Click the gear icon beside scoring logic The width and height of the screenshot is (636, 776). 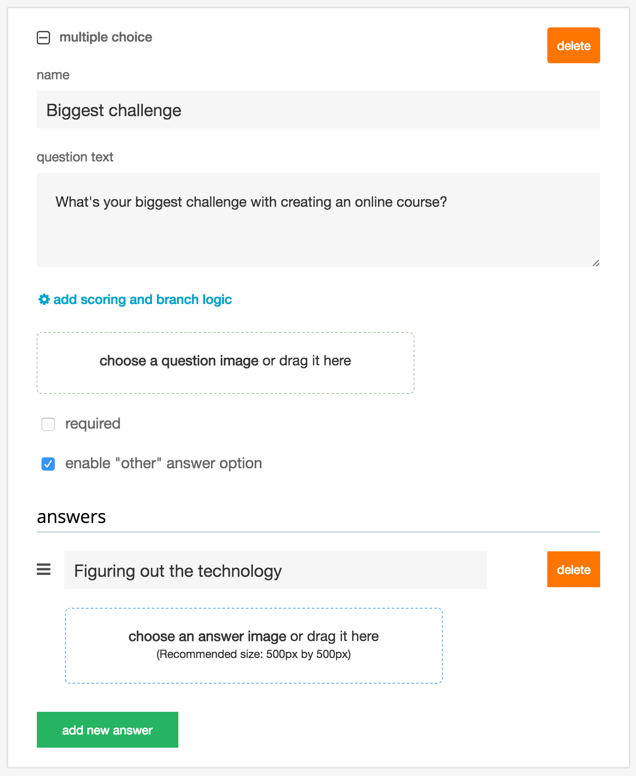[x=44, y=299]
